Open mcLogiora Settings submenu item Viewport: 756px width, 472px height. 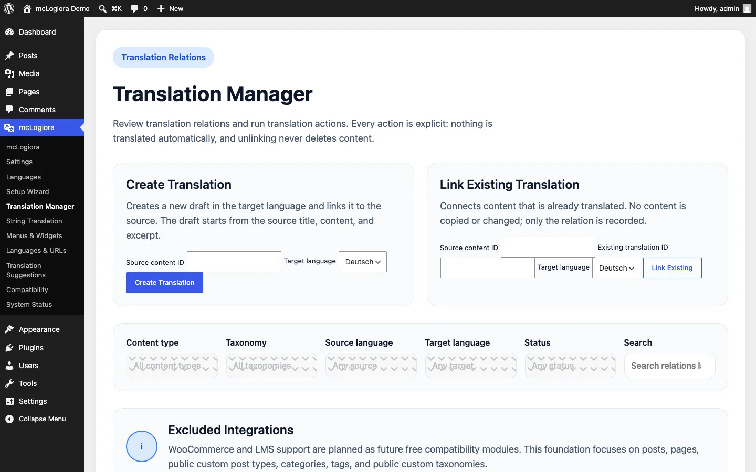point(19,162)
